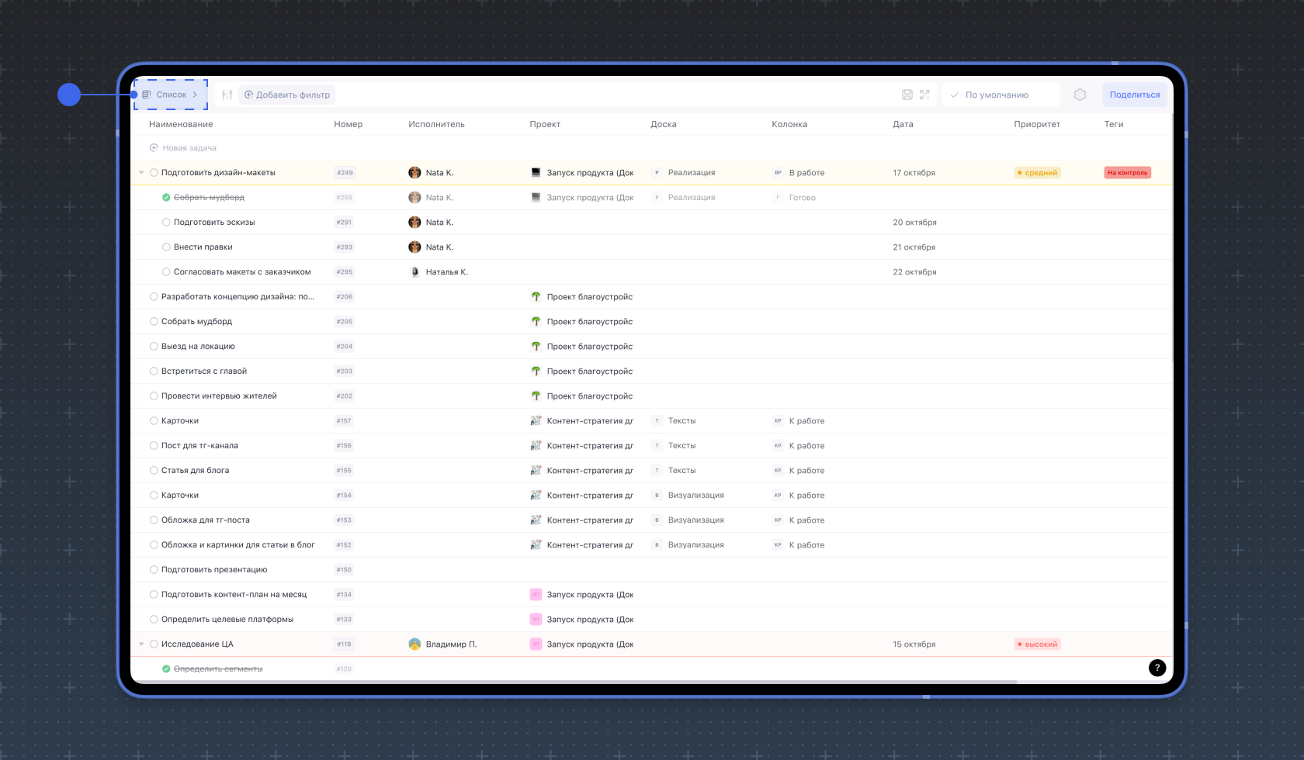Open the help question mark button
The height and width of the screenshot is (760, 1304).
(x=1157, y=668)
